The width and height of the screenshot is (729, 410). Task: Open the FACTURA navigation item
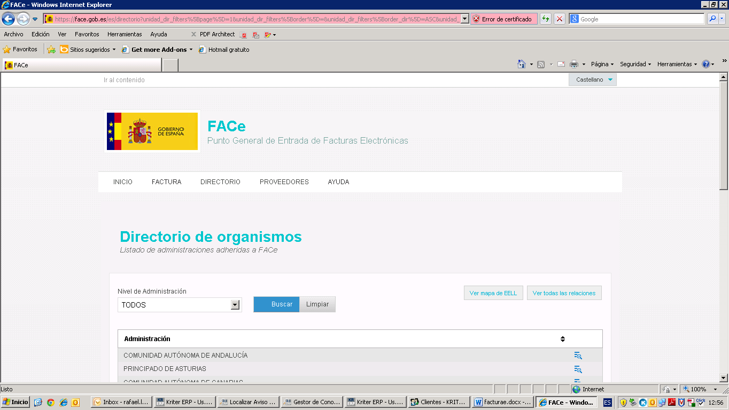[167, 182]
